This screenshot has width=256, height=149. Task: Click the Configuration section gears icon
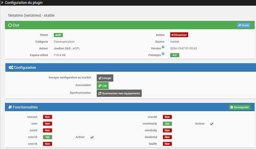tap(11, 68)
